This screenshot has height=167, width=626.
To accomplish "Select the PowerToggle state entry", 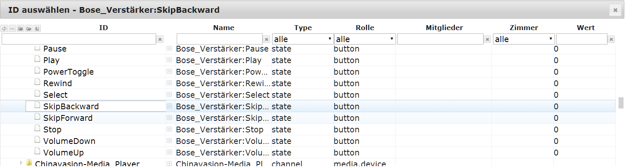I will 68,72.
